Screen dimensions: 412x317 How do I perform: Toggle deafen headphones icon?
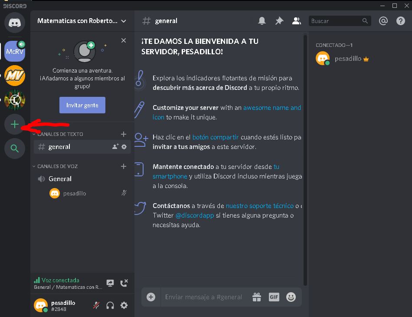point(110,305)
